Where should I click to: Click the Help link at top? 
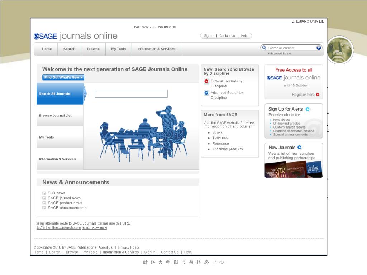244,36
